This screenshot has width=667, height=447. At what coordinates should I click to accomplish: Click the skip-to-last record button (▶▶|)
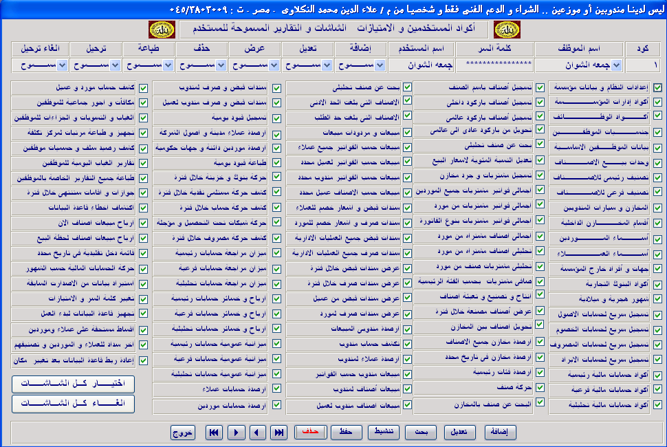coord(278,432)
